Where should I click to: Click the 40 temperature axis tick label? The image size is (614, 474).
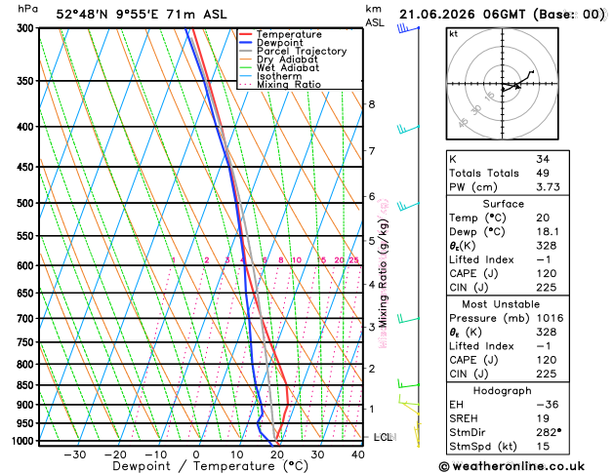tap(358, 454)
